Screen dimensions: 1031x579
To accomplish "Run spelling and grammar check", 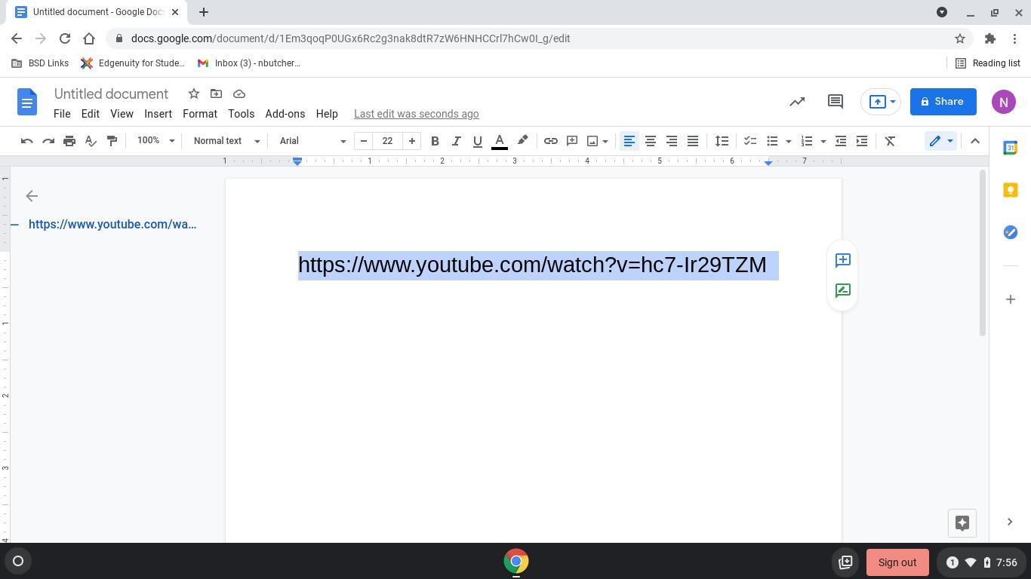I will 91,141.
